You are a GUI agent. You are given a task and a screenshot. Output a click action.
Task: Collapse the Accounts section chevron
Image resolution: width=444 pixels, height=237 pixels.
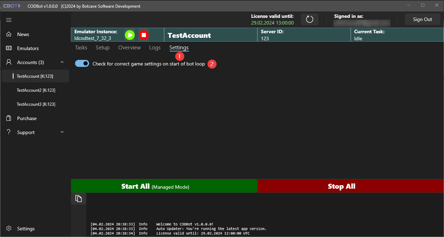(62, 62)
